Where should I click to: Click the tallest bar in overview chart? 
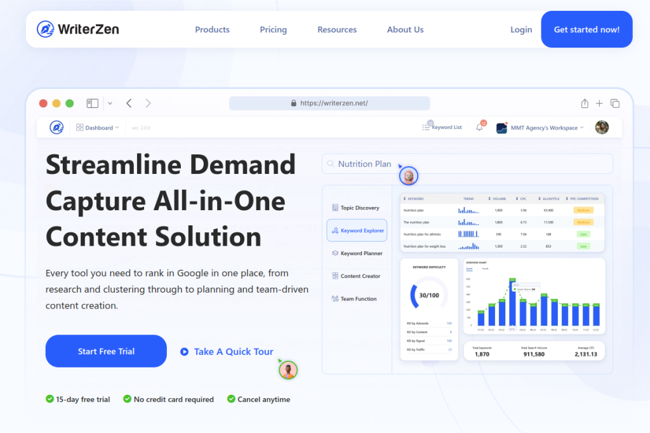coord(512,302)
